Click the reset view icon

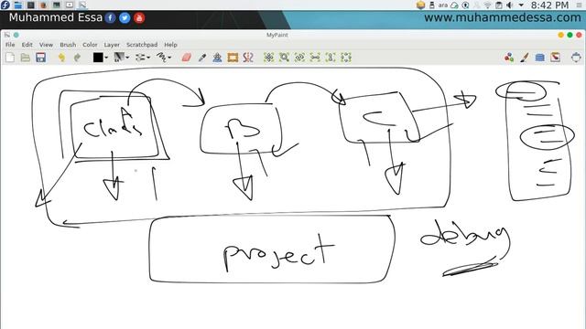point(331,58)
